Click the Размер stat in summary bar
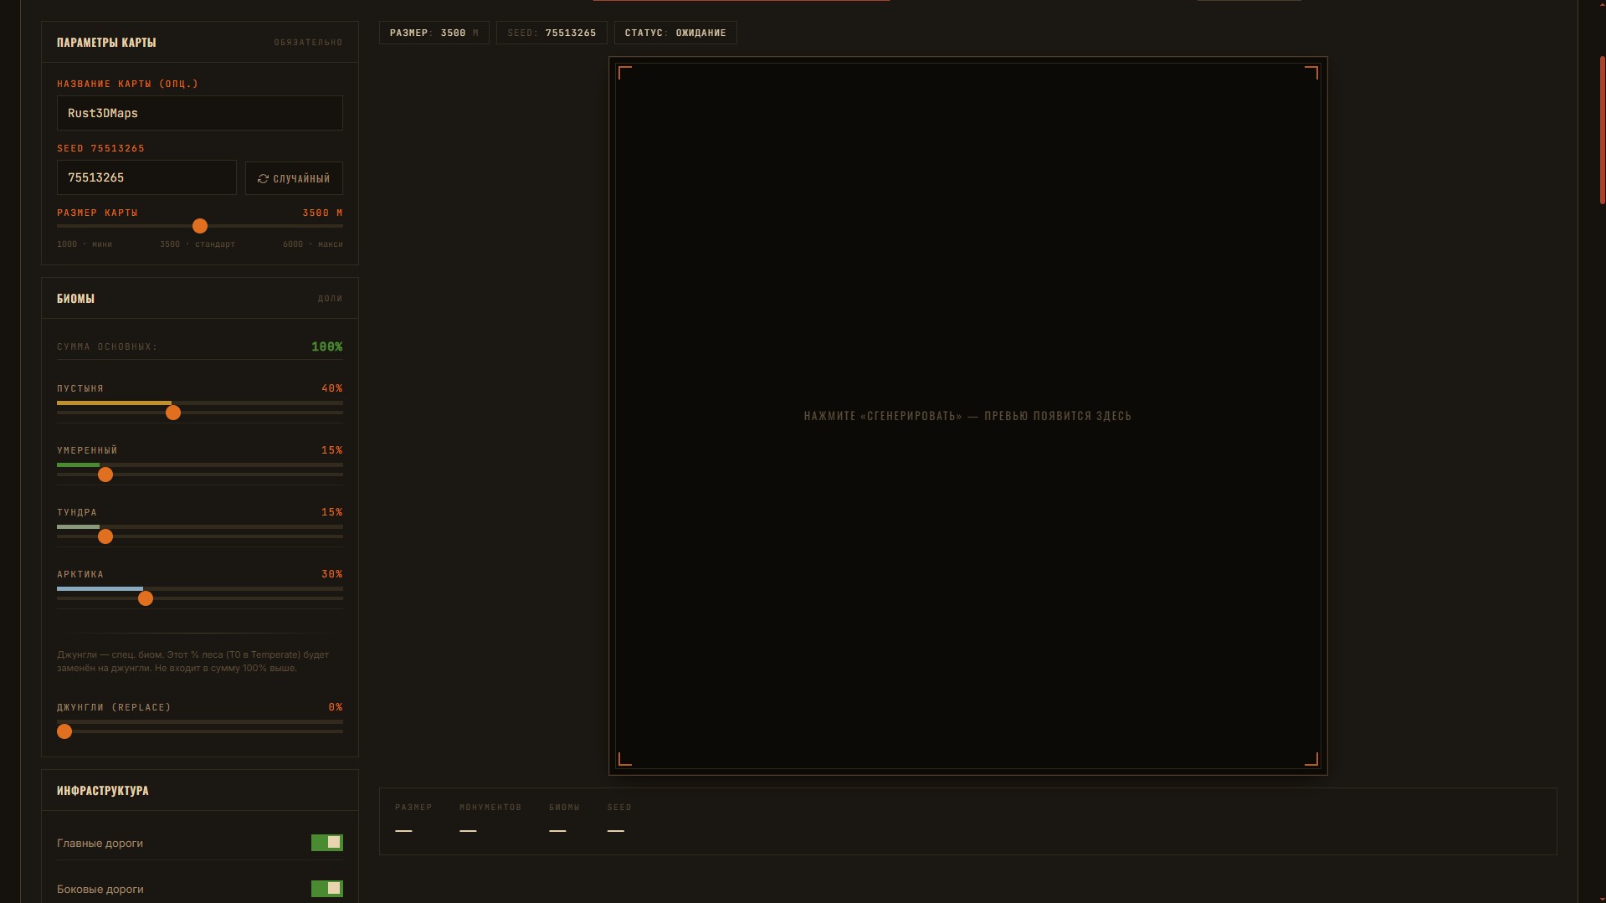Screen dimensions: 1606x903 (413, 818)
